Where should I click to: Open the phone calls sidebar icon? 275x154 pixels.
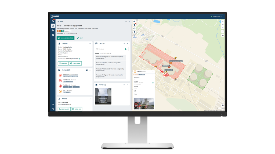53,21
